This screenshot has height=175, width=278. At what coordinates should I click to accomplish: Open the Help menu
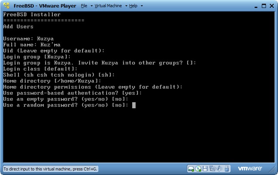[133, 6]
